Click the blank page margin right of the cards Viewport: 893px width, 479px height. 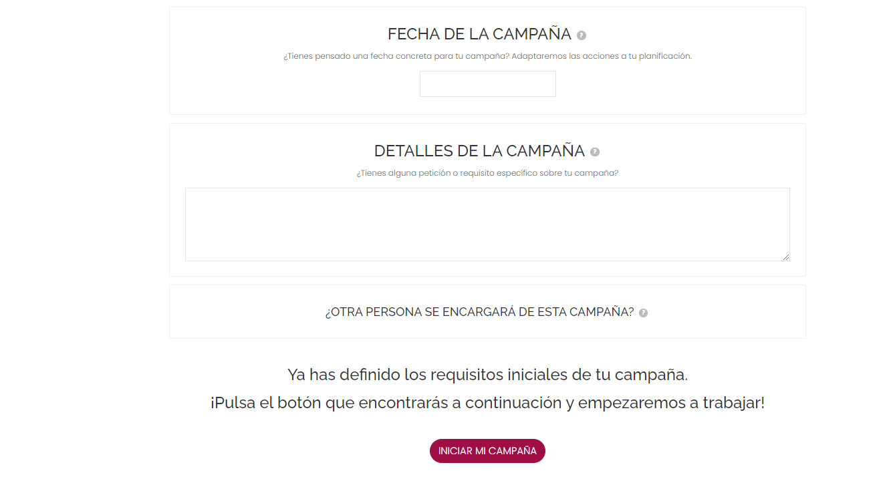849,200
